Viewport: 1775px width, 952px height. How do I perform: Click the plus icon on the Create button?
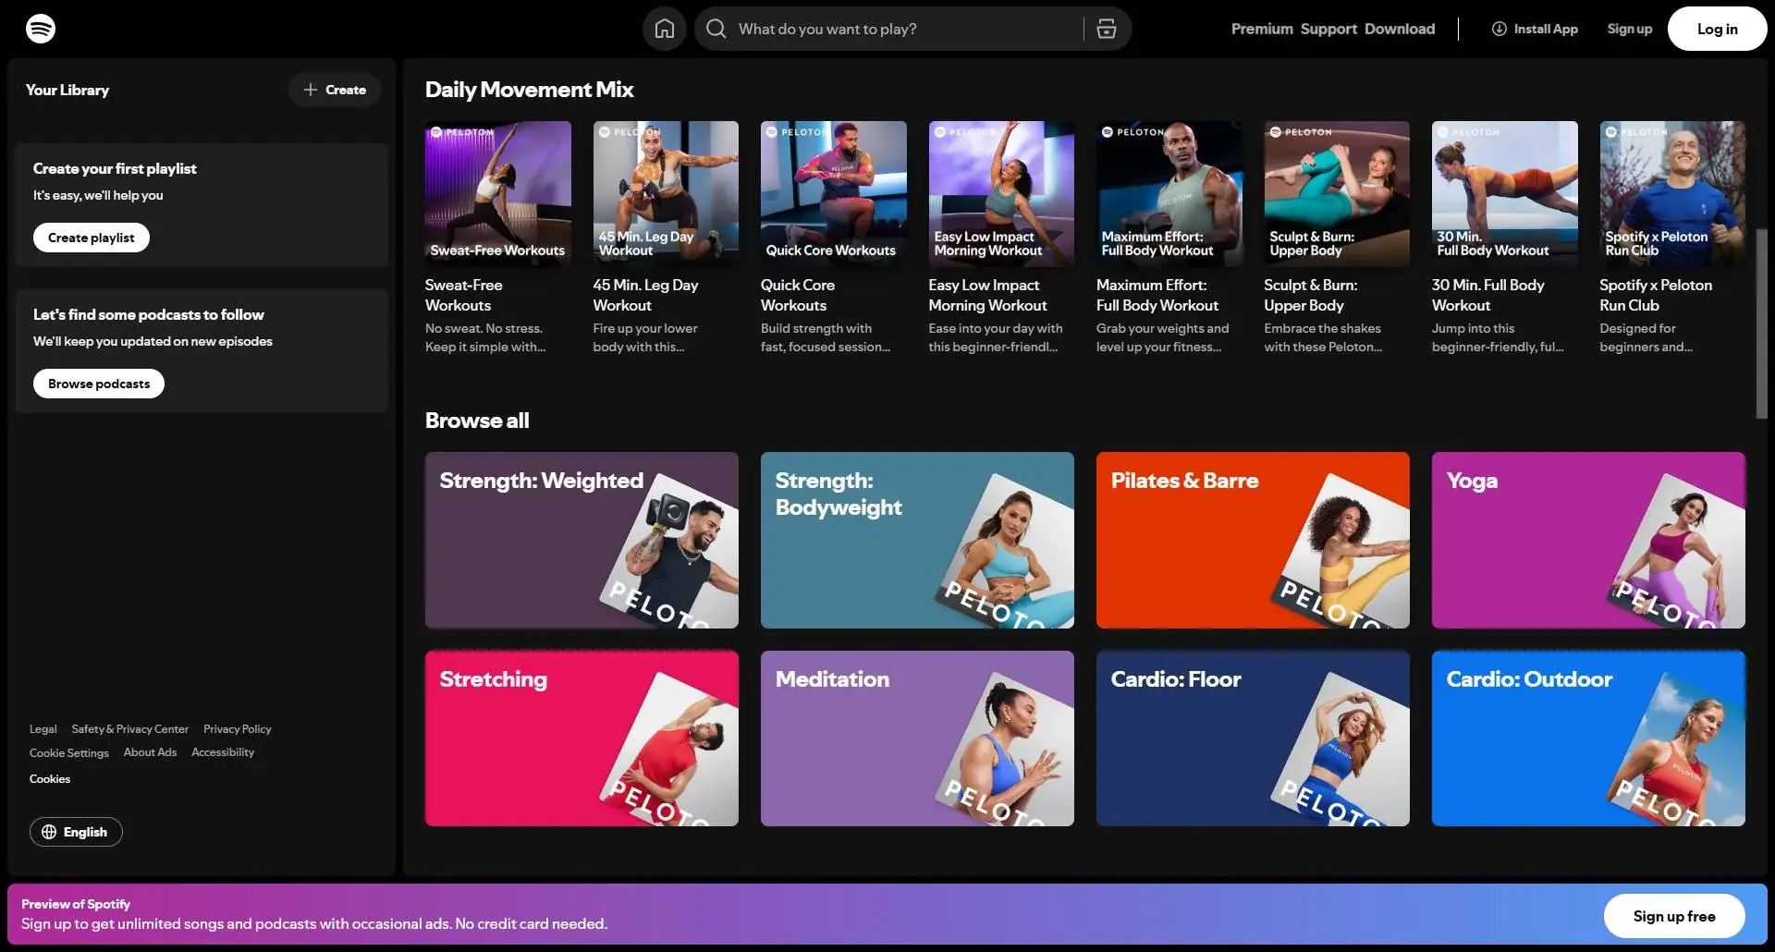[311, 90]
